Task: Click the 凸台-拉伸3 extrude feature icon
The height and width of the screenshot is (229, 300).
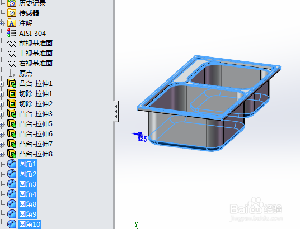Action: pyautogui.click(x=12, y=113)
